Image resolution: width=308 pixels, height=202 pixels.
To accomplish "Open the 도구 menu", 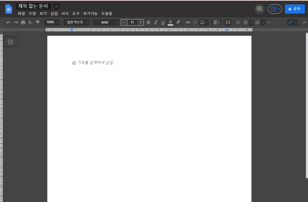I will (76, 14).
